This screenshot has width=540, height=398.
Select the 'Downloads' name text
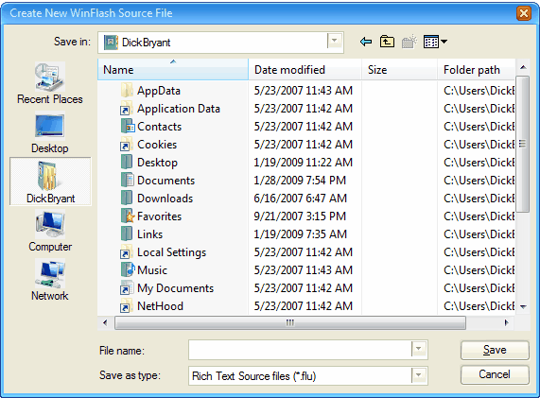165,198
